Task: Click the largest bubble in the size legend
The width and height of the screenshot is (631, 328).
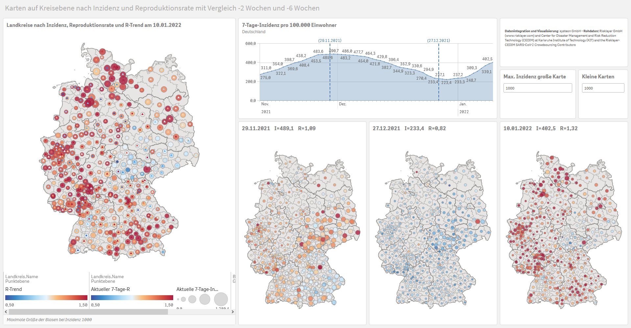Action: click(221, 299)
